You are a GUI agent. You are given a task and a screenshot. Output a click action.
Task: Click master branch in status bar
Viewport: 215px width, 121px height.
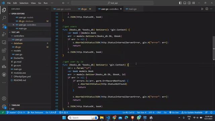click(11, 112)
